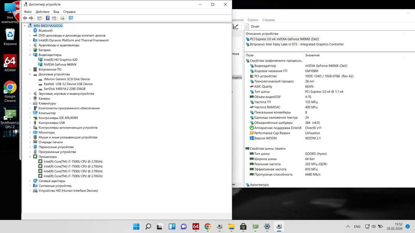Expand the Контроллеры USB category

pos(30,123)
